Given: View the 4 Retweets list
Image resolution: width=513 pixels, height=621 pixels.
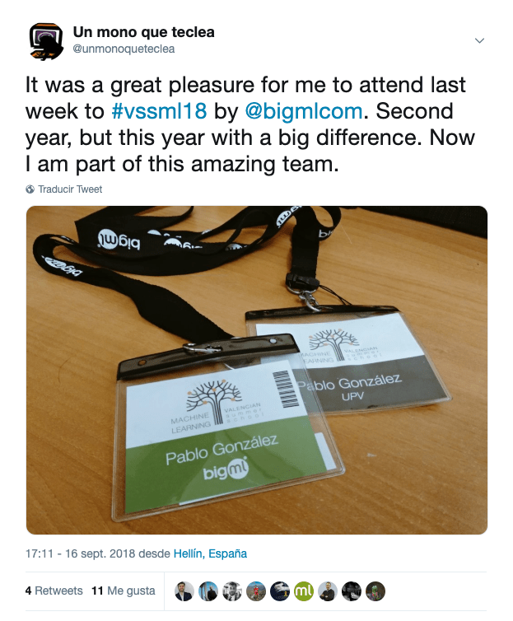Looking at the screenshot, I should tap(54, 591).
